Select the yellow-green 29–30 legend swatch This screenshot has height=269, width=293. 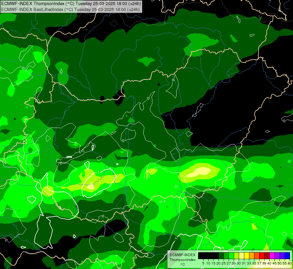(x=236, y=256)
